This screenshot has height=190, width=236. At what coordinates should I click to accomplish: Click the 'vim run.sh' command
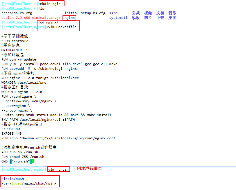pyautogui.click(x=58, y=170)
